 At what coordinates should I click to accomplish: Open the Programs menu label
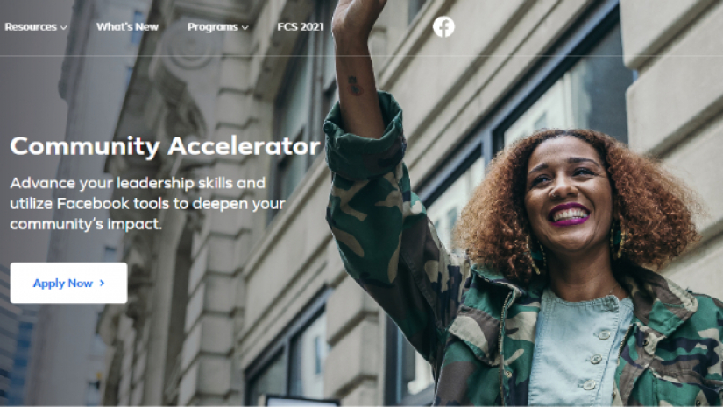(213, 27)
